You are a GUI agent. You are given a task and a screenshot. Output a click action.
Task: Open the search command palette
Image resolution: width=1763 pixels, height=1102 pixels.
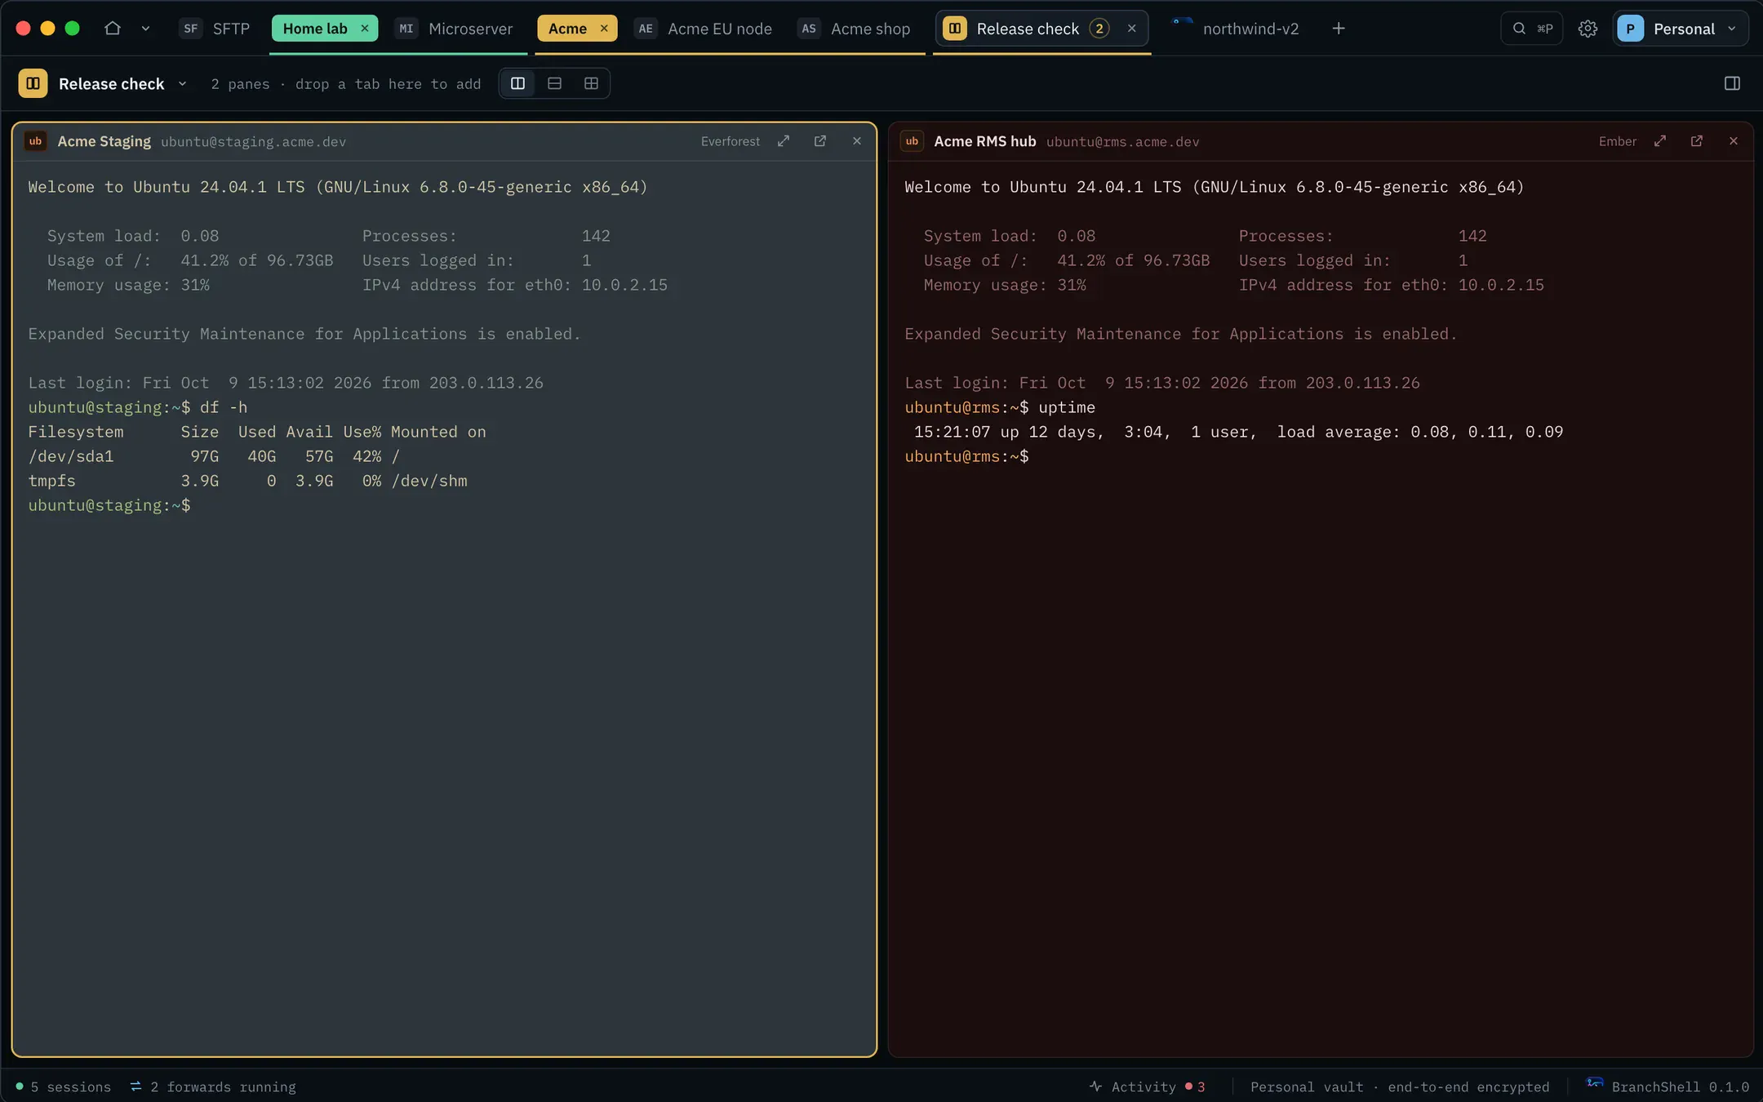1531,29
